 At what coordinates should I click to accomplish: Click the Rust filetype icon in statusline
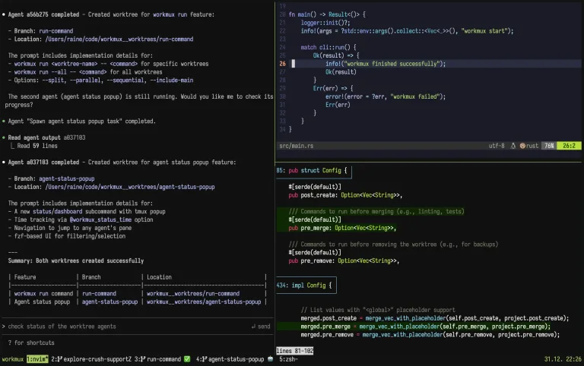[522, 146]
